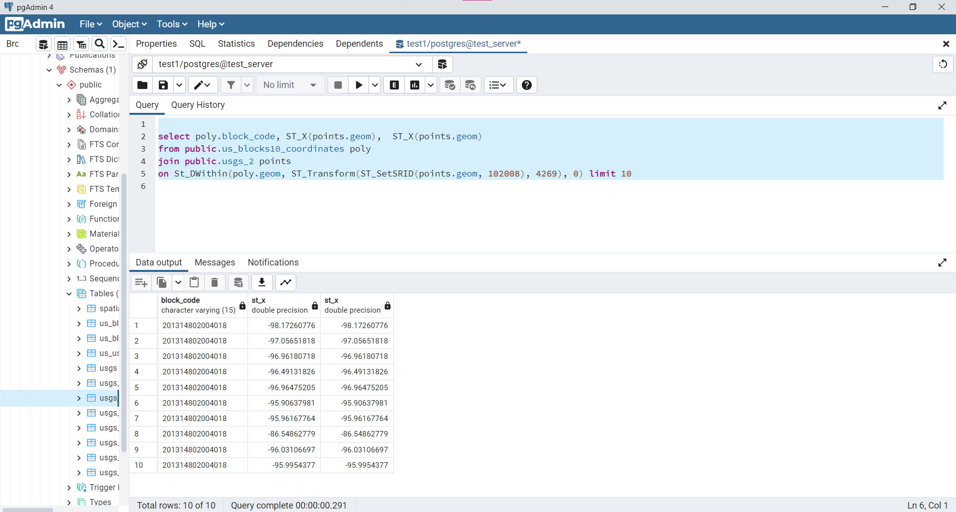The height and width of the screenshot is (512, 956).
Task: Click the Filter funnel icon
Action: (x=231, y=85)
